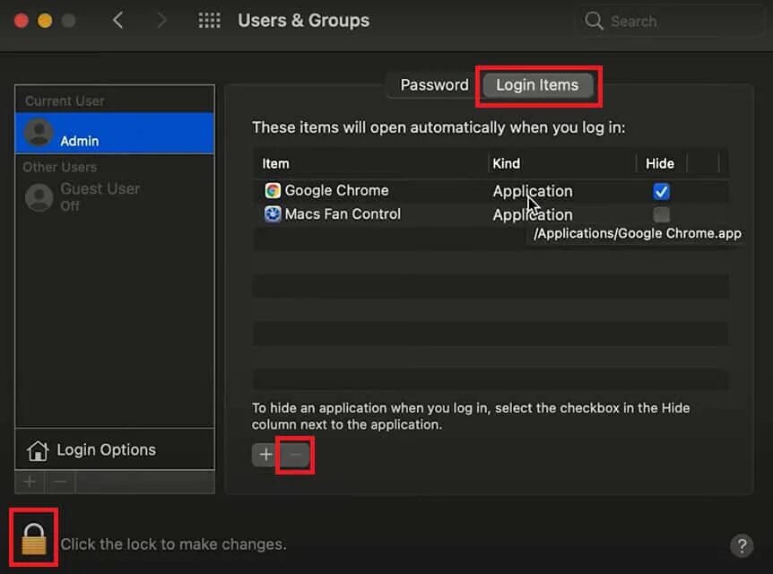
Task: Click the Show All grid icon
Action: [x=209, y=20]
